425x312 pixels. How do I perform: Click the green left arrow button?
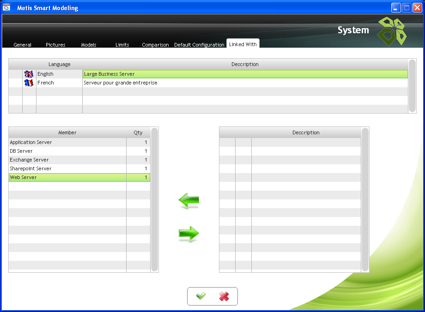click(189, 200)
